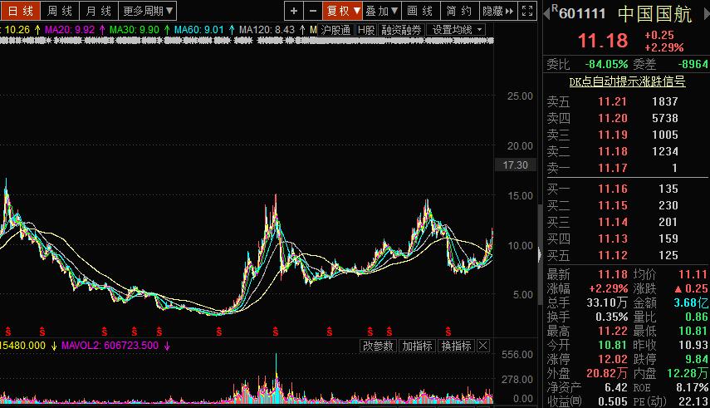
Task: Click the MA60: 9.01 label
Action: [199, 30]
